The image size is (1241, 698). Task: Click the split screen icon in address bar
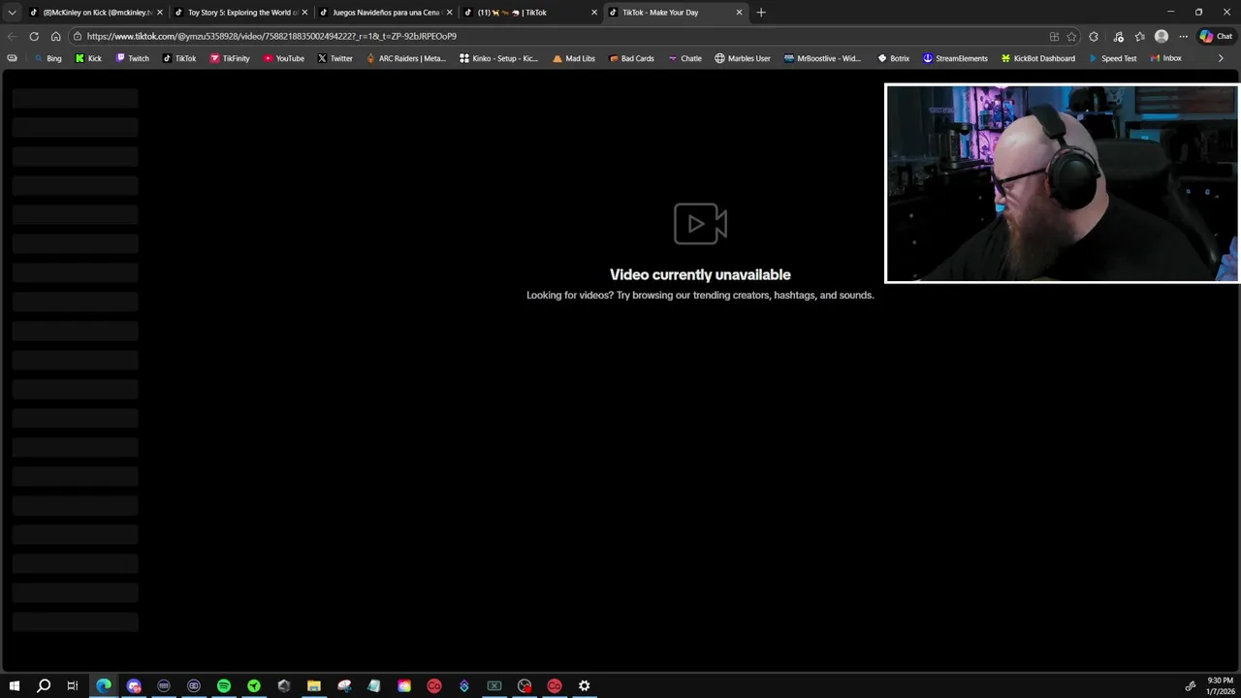point(1054,36)
